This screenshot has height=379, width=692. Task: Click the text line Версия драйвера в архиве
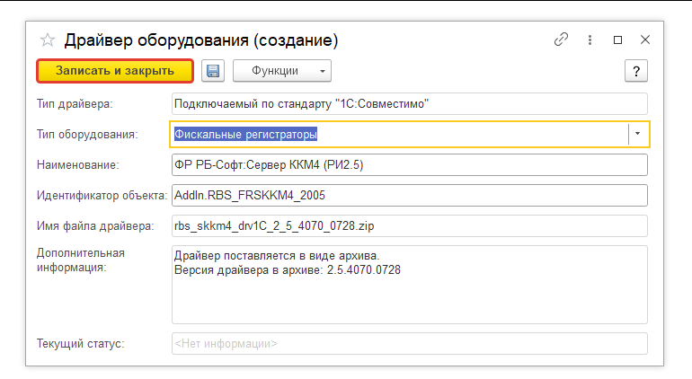(x=288, y=270)
